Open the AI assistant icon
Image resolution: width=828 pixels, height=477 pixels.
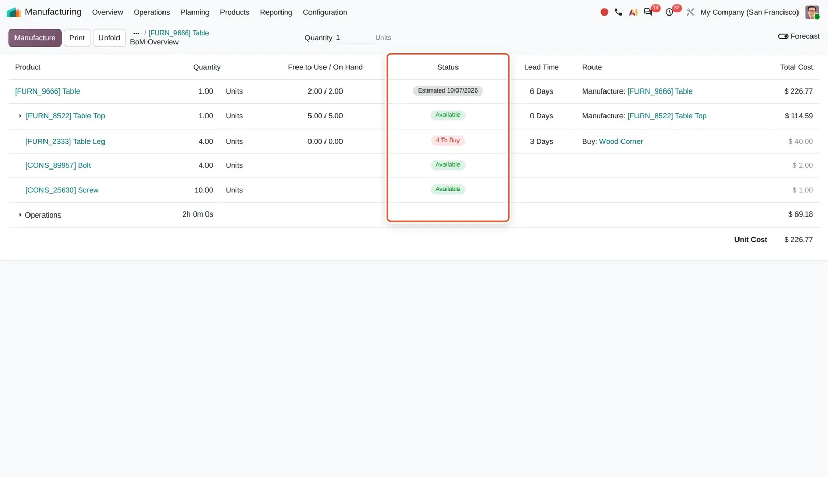coord(633,12)
